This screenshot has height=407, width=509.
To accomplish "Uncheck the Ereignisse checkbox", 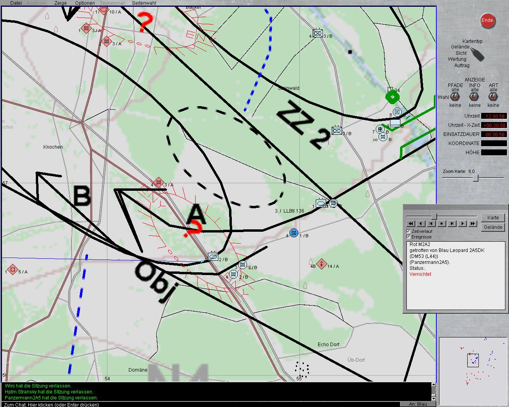I will [x=408, y=236].
